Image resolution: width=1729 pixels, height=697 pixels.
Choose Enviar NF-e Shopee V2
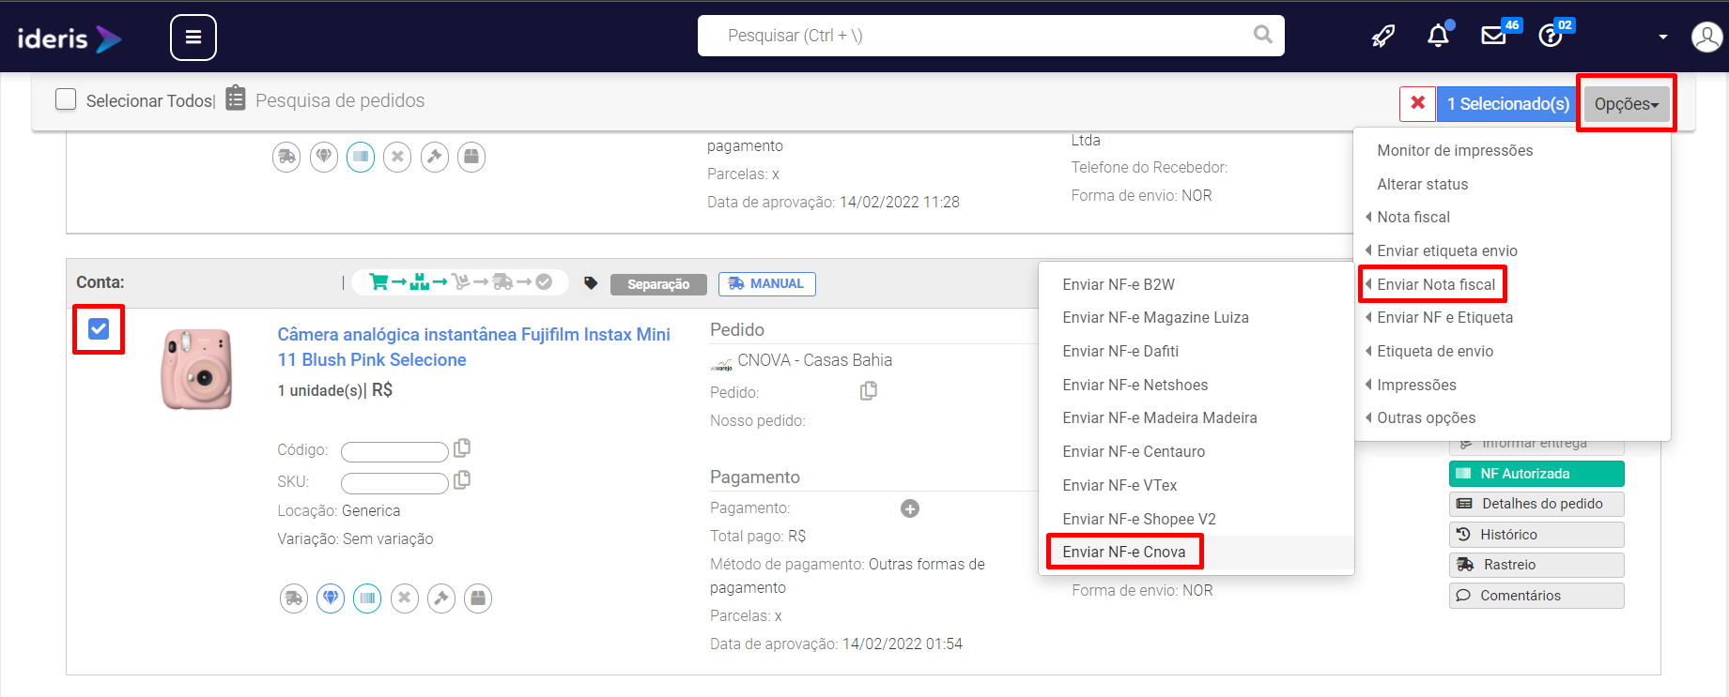coord(1139,519)
